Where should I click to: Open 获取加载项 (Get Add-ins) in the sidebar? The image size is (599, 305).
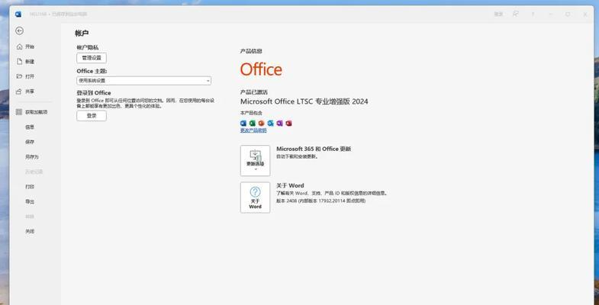(x=32, y=112)
